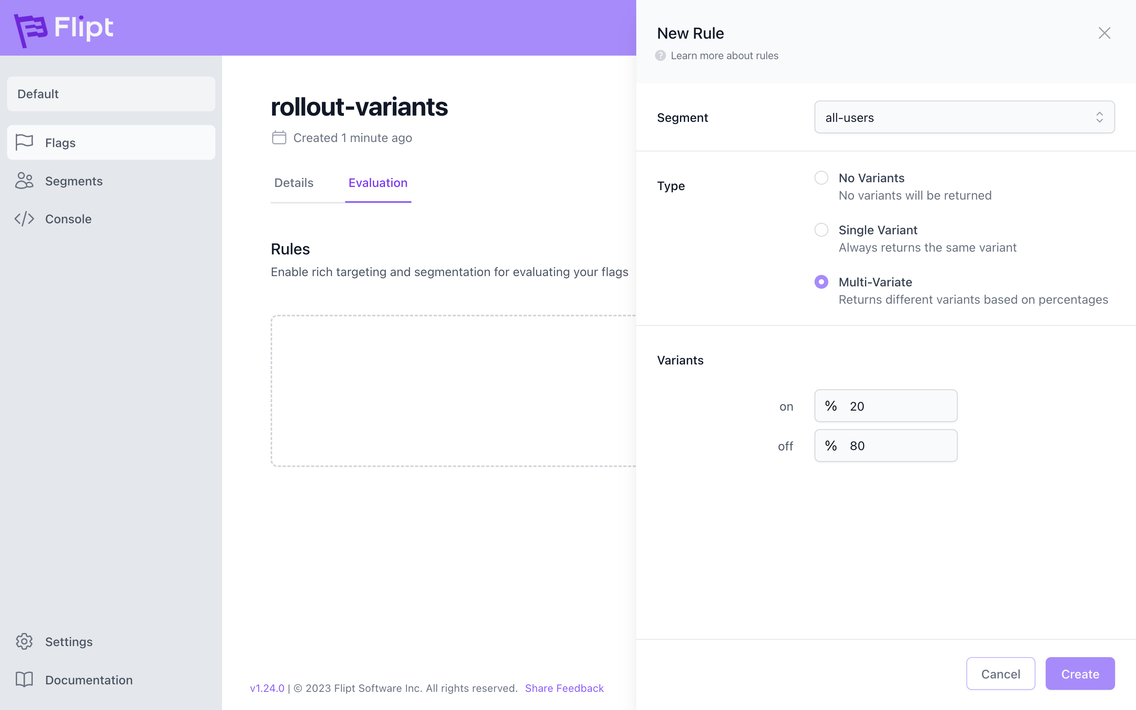Click the Flipt logo flag icon
This screenshot has width=1136, height=710.
30,30
